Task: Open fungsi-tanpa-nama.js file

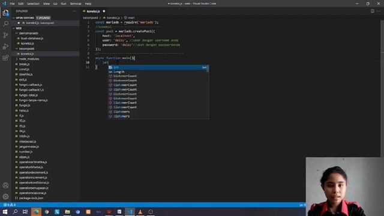Action: click(34, 100)
